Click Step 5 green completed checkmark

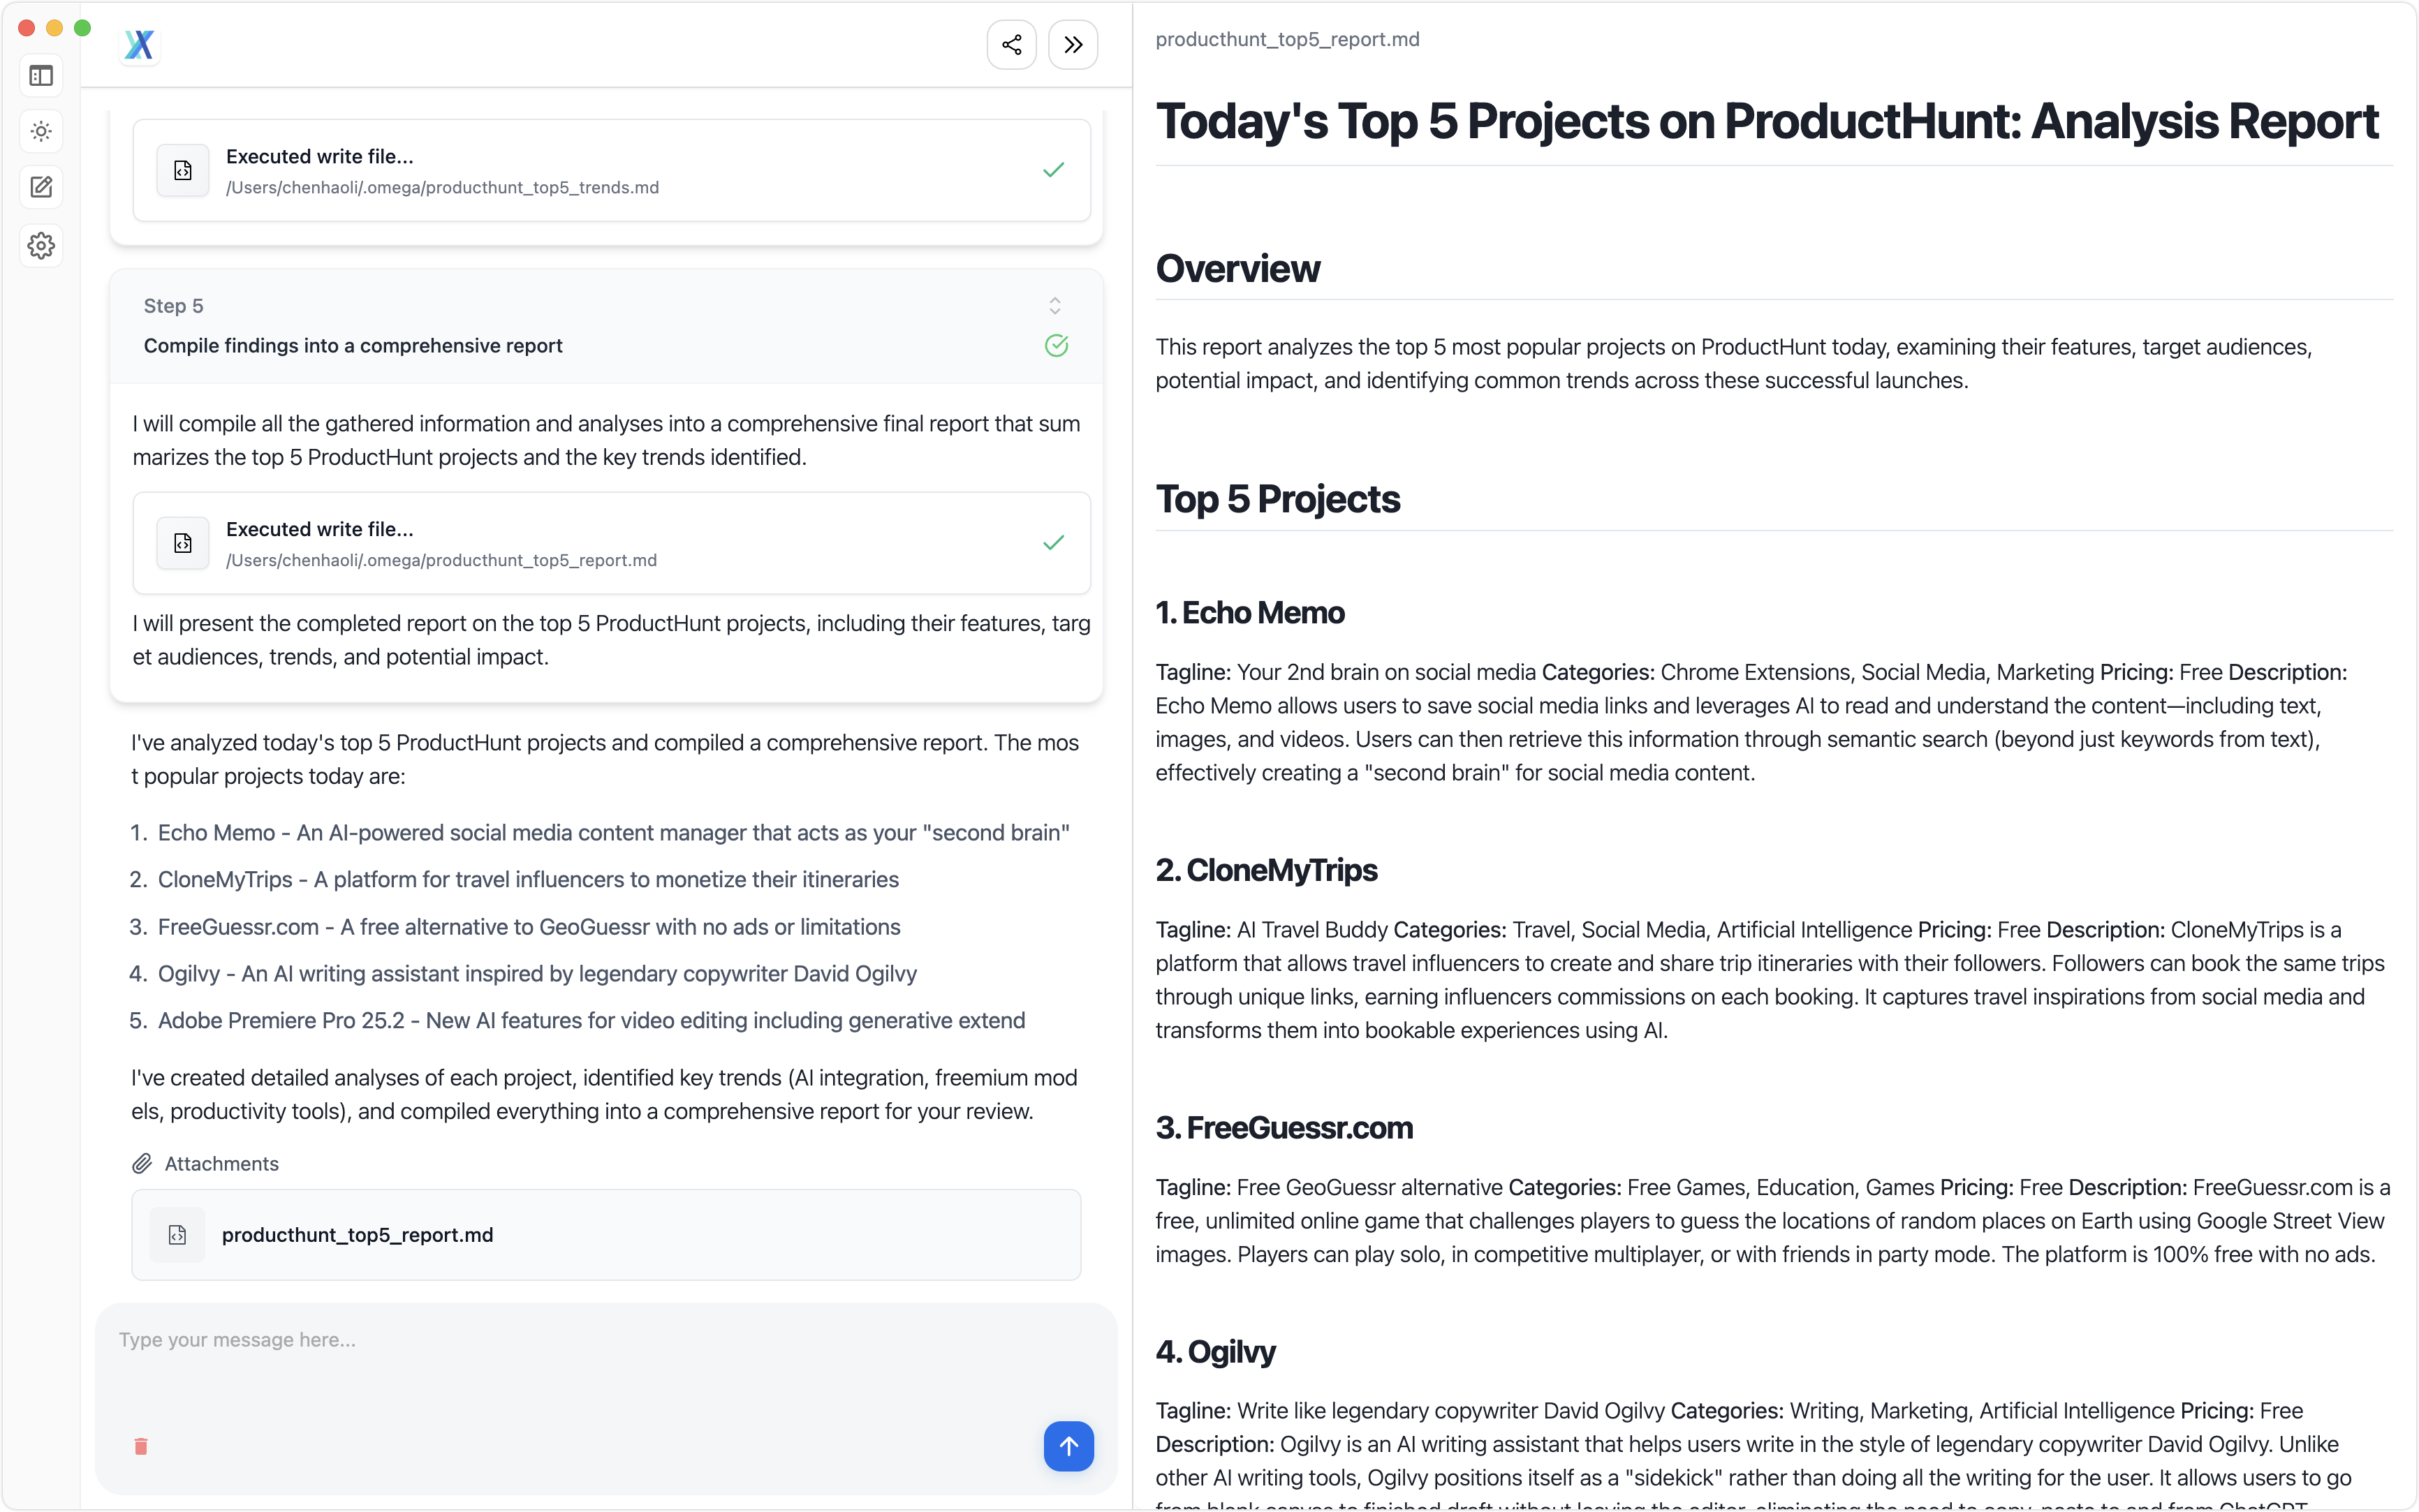pos(1057,346)
